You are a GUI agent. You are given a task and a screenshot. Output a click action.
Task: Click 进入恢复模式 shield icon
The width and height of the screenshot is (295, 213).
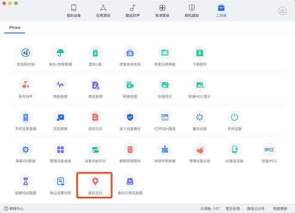coord(130,117)
